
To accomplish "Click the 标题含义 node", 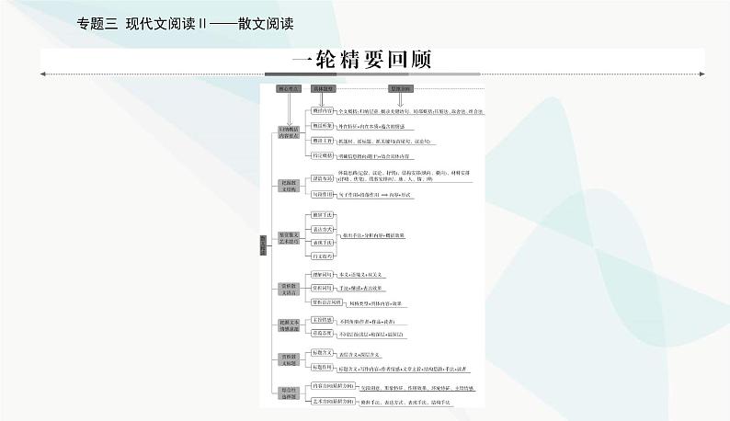I will point(322,353).
